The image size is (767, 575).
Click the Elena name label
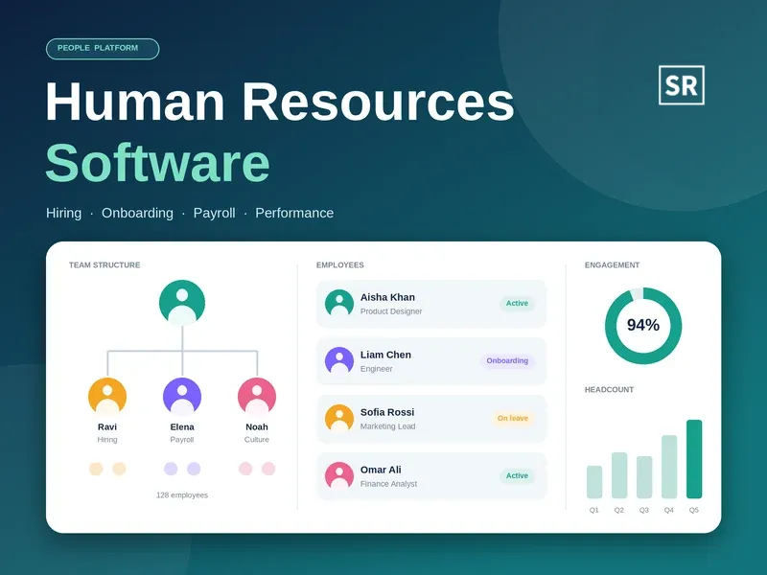pyautogui.click(x=182, y=426)
